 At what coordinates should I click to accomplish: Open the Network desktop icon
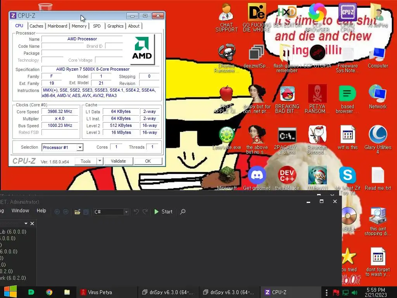tap(378, 97)
